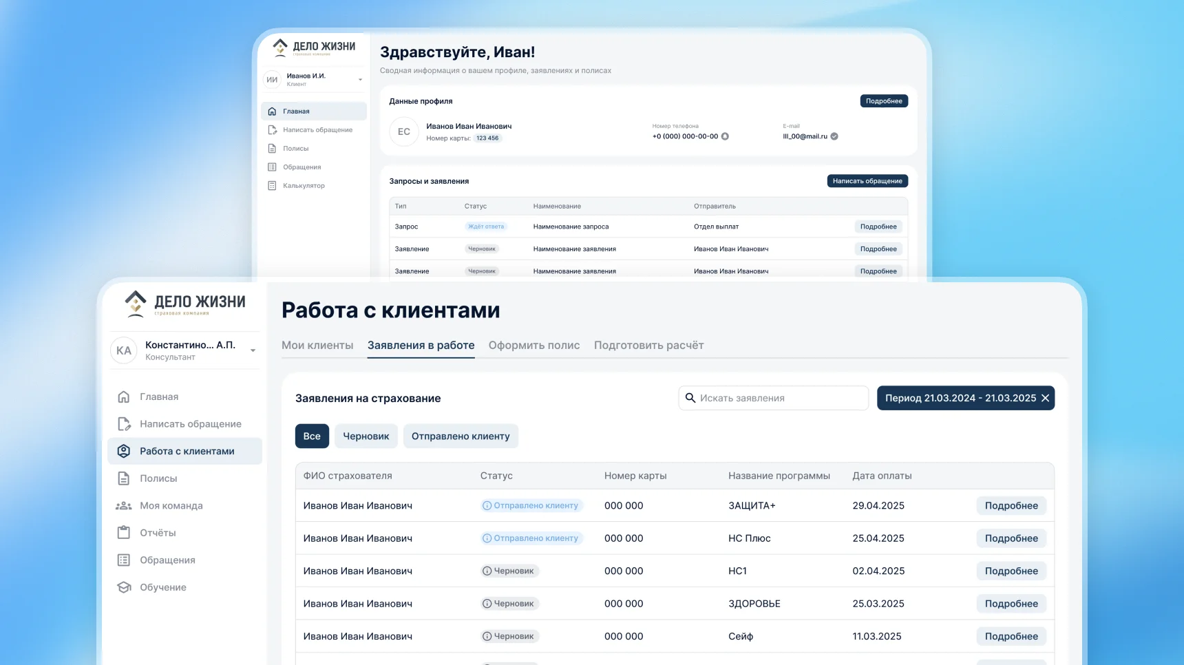Open the Оформить полис tab

(534, 346)
